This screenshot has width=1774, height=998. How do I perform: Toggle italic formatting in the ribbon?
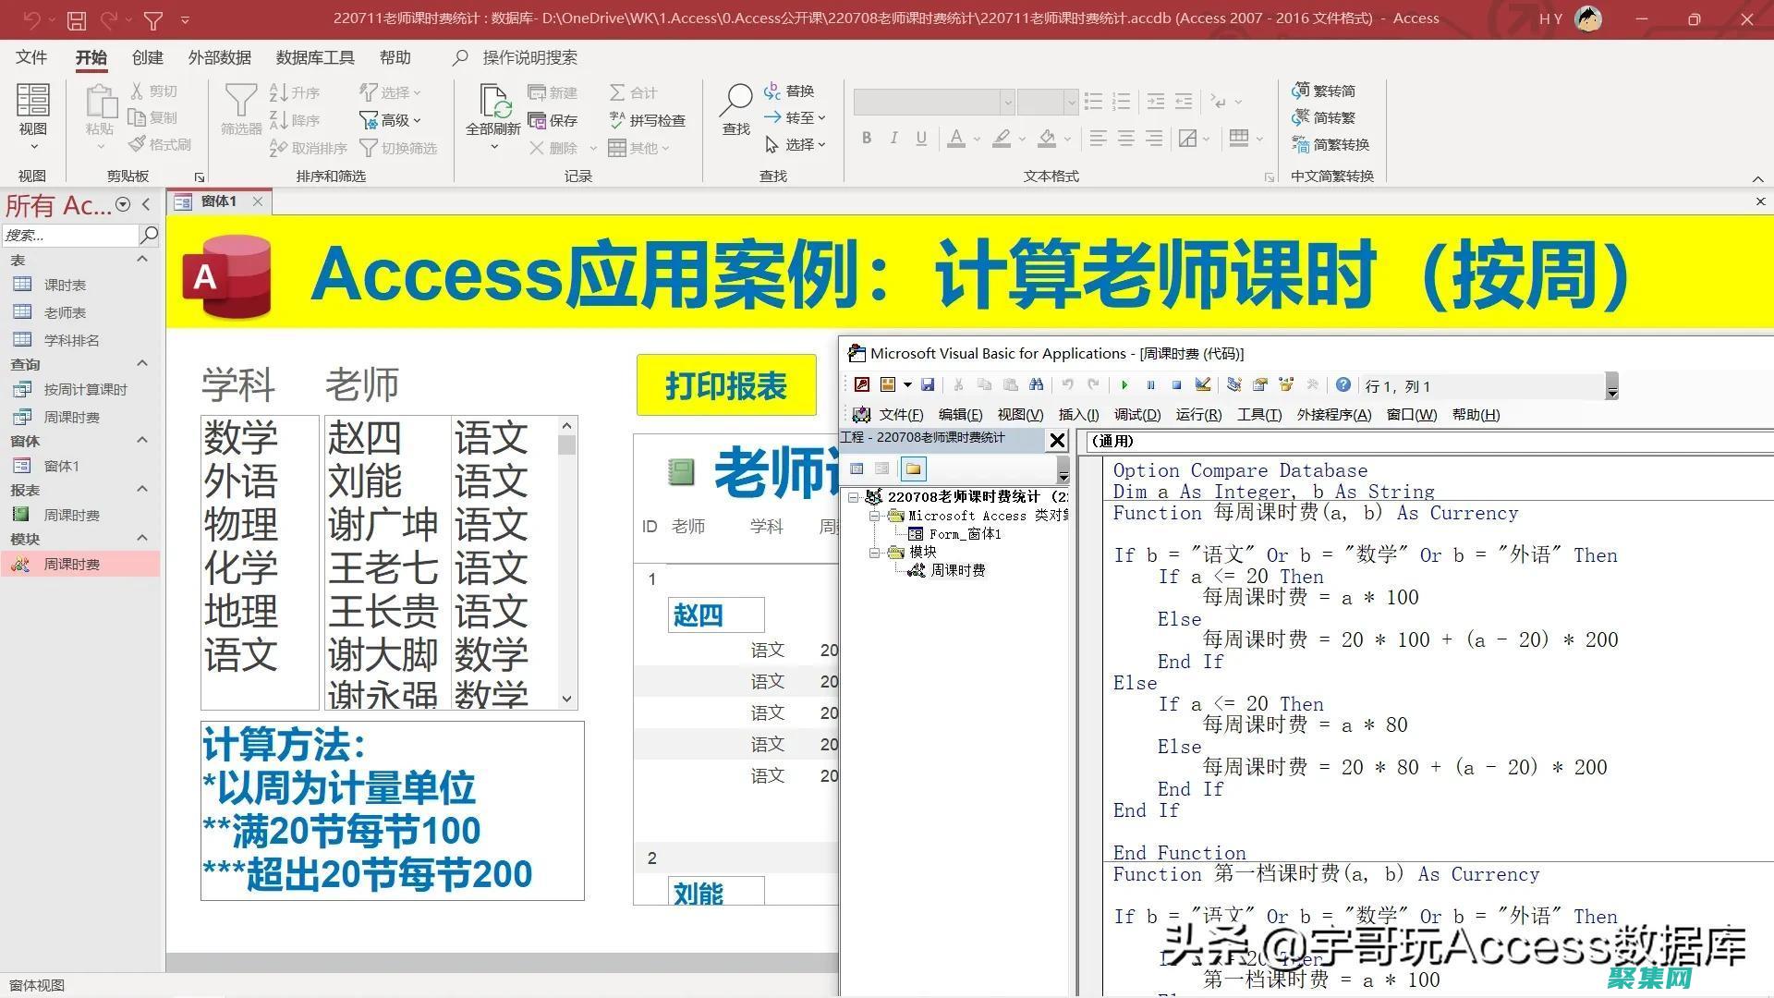pos(893,138)
